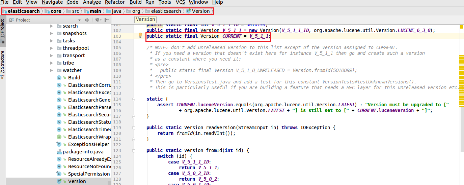Collapse the static block fold marker on line 114

click(134, 99)
